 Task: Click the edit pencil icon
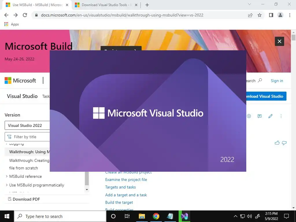coord(270,116)
